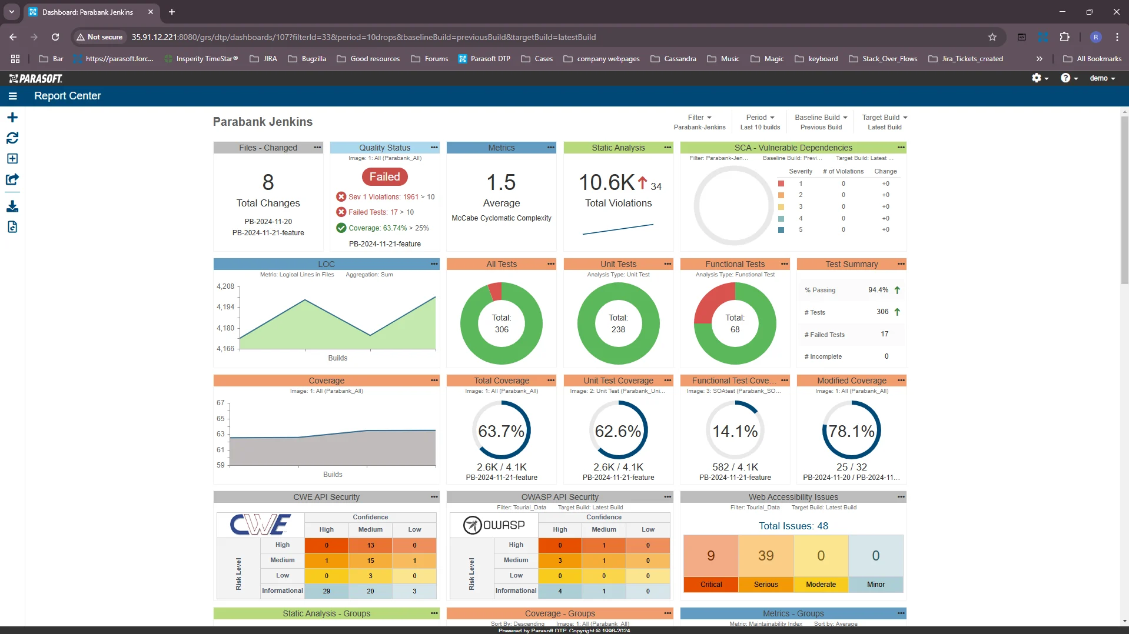Open SCA Vulnerable Dependencies widget options
Viewport: 1129px width, 634px height.
tap(901, 148)
